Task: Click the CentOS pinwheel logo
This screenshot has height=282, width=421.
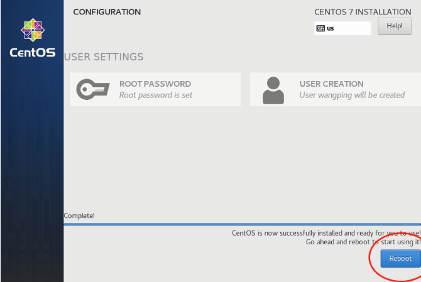Action: point(32,29)
